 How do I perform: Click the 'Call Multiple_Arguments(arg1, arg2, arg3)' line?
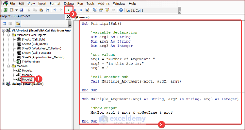[136, 82]
